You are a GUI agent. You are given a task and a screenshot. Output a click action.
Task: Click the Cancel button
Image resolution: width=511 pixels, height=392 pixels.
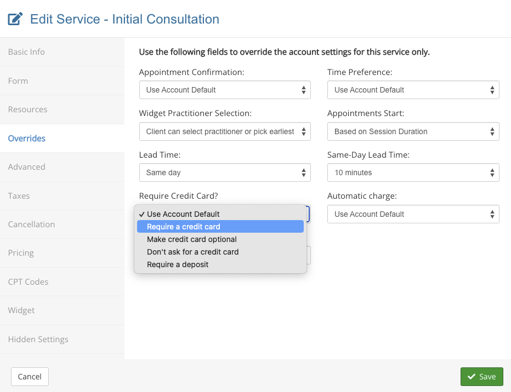[x=30, y=377]
